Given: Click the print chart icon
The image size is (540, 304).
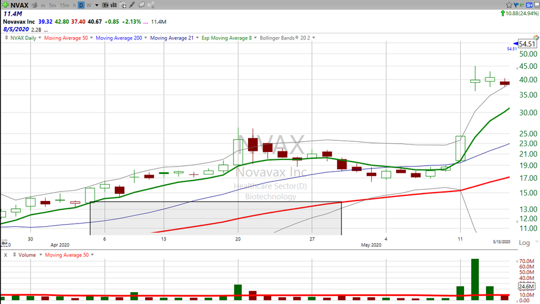Looking at the screenshot, I should click(34, 5).
